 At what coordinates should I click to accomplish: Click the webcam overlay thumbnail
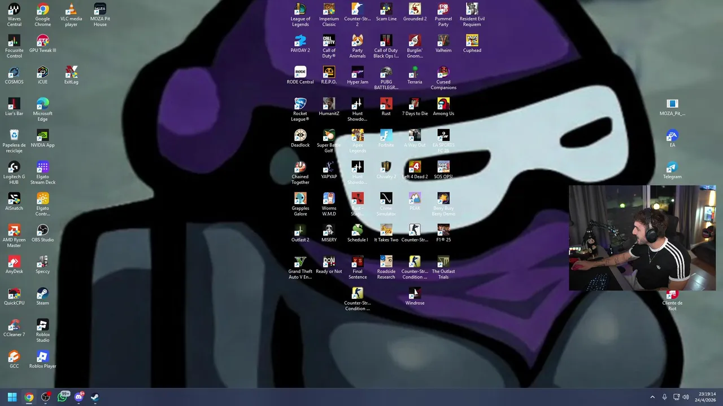642,238
